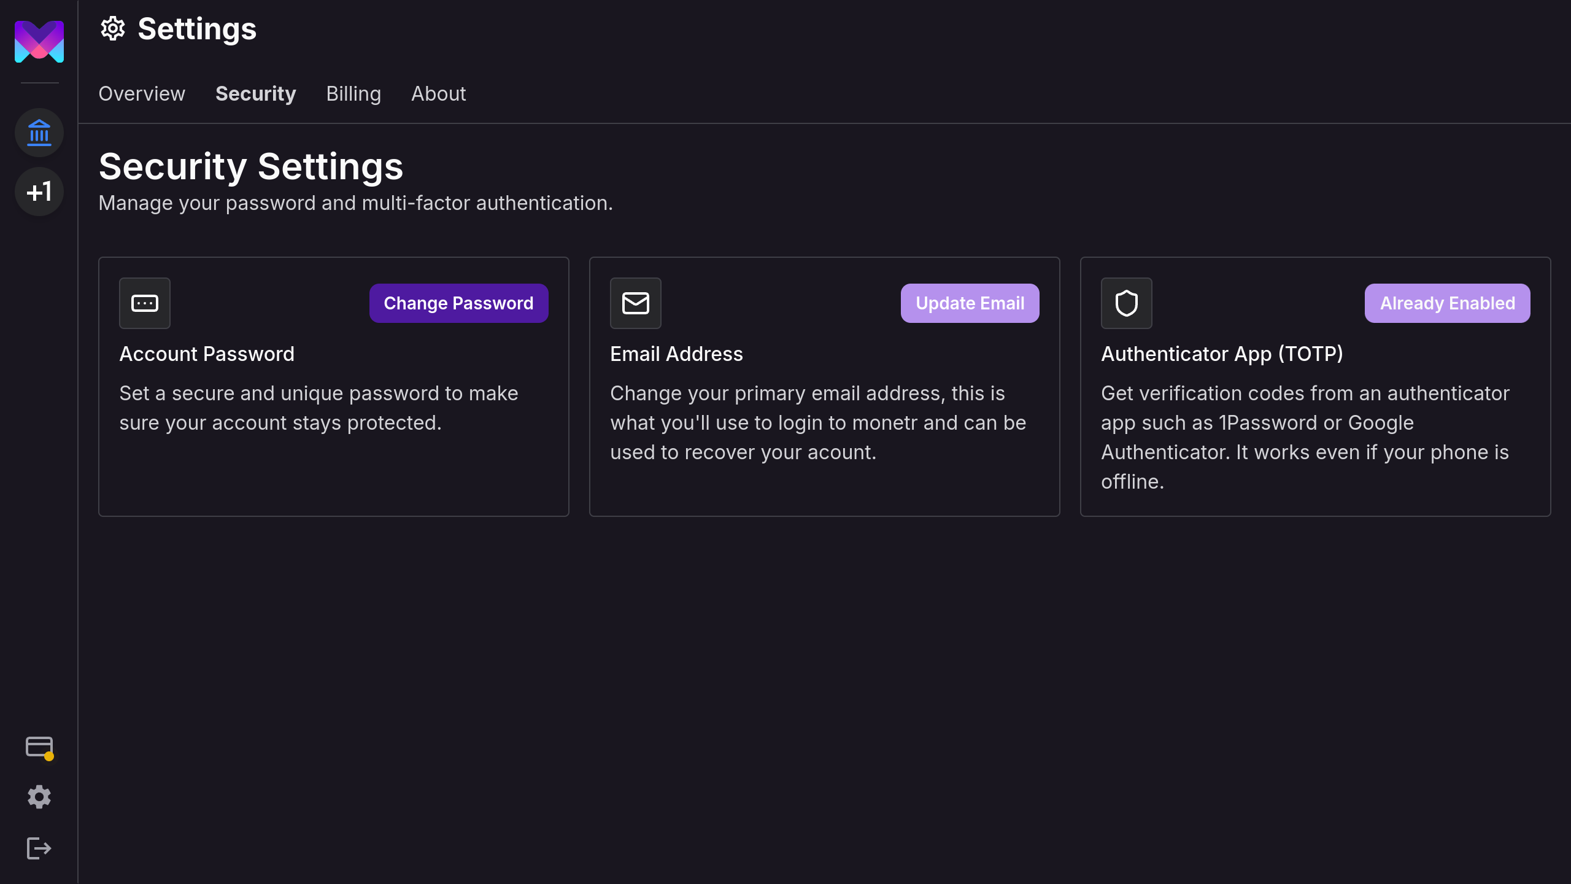The width and height of the screenshot is (1571, 884).
Task: Select the shield icon for Authenticator App
Action: (x=1127, y=303)
